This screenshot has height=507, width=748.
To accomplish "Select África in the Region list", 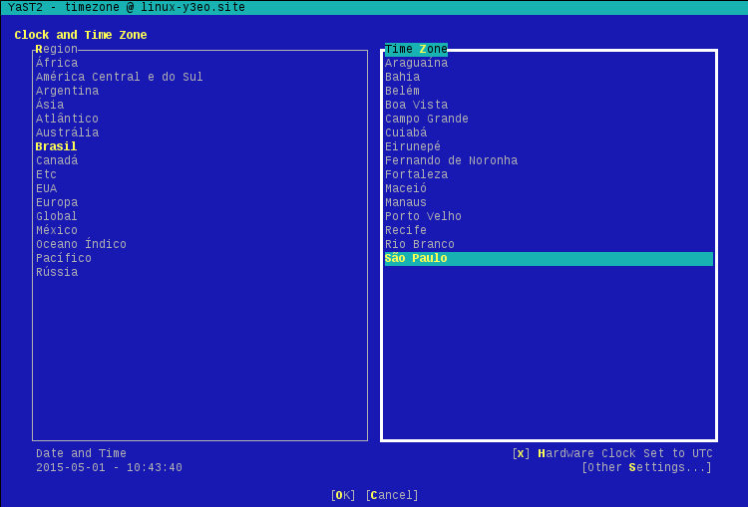I will 57,63.
